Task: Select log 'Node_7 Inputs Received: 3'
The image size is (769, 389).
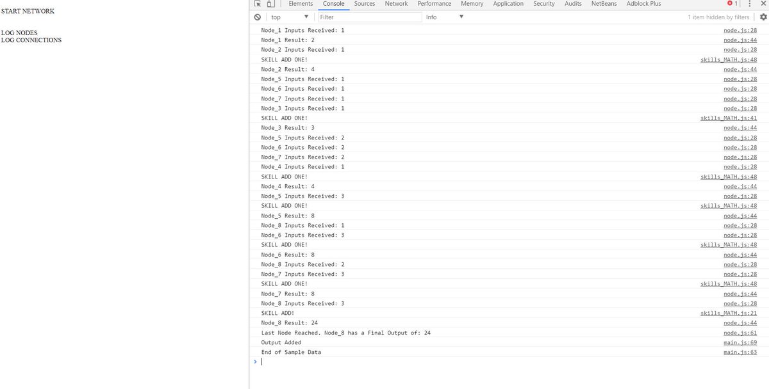Action: point(302,274)
